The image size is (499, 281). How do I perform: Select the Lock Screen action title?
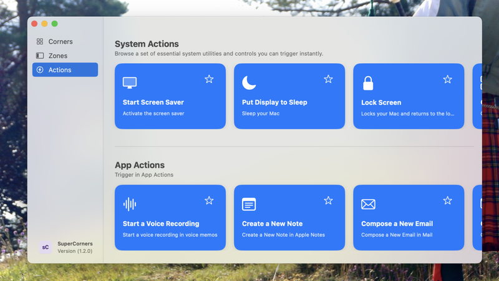coord(381,102)
